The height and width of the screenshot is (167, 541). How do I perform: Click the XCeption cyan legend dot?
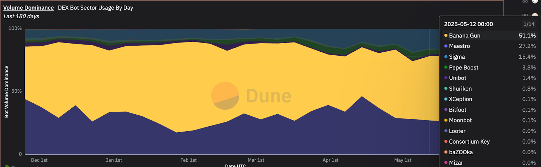point(446,99)
